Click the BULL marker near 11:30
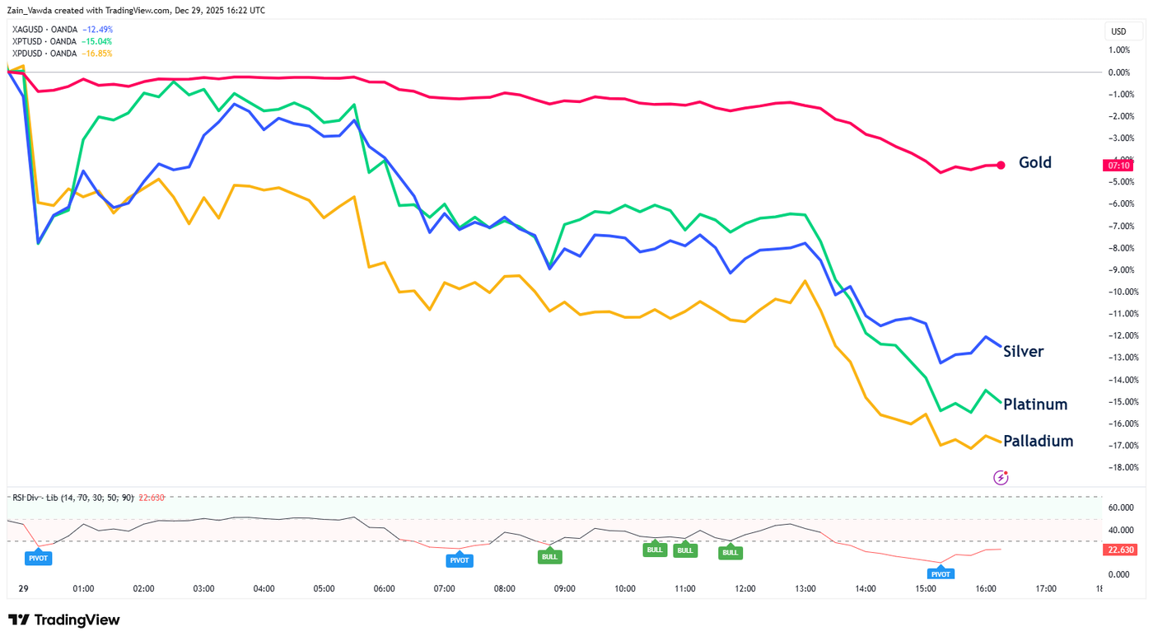 click(730, 553)
